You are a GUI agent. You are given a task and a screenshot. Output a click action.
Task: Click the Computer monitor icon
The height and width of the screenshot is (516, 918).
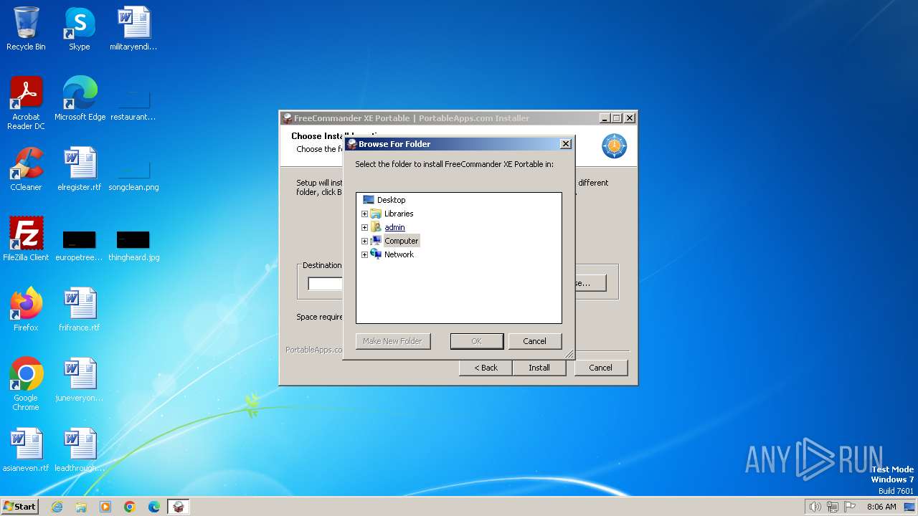pyautogui.click(x=376, y=241)
